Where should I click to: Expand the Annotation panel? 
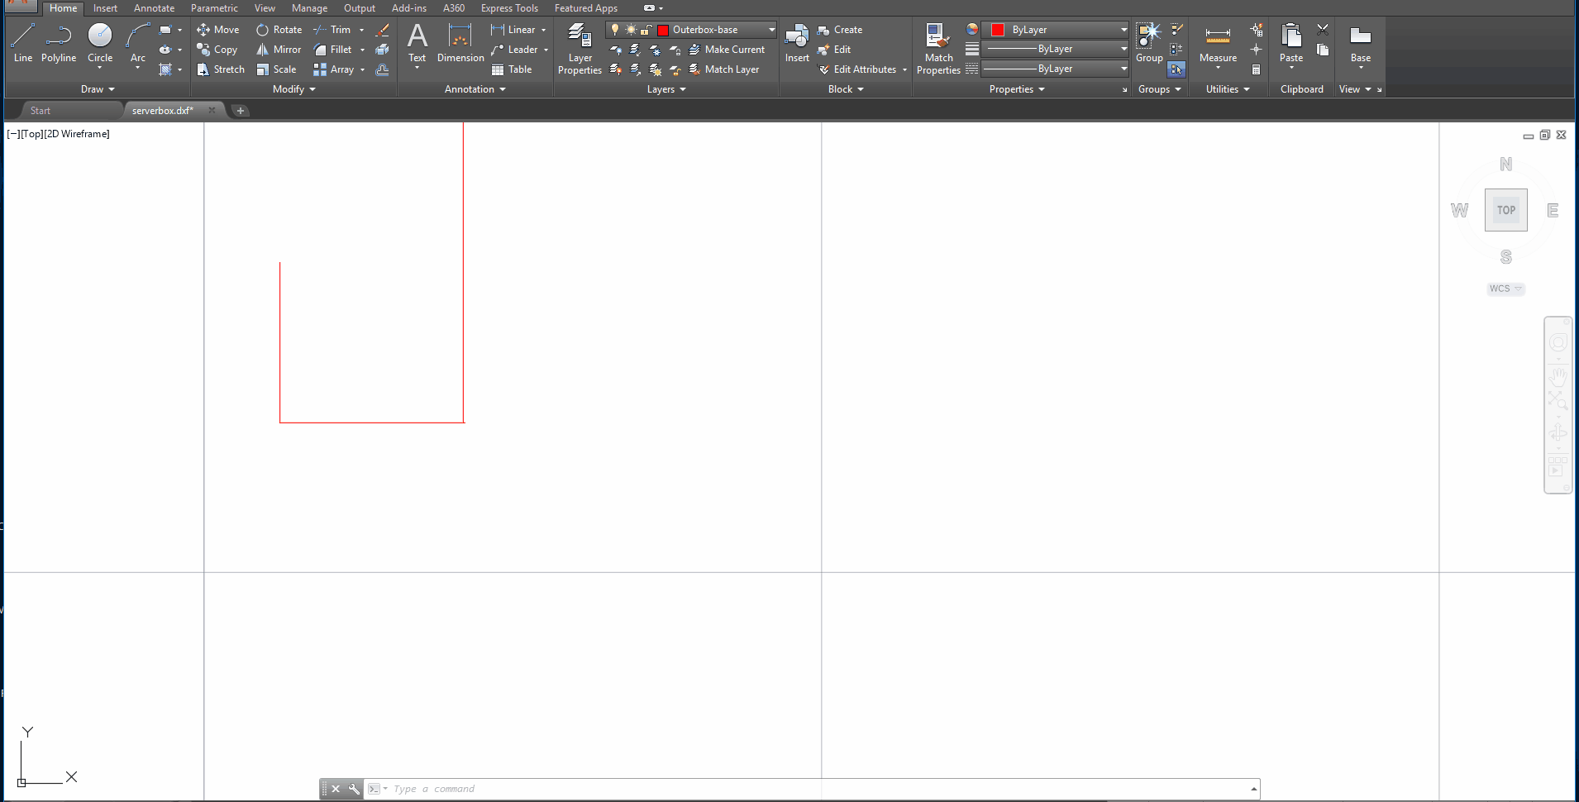coord(475,89)
